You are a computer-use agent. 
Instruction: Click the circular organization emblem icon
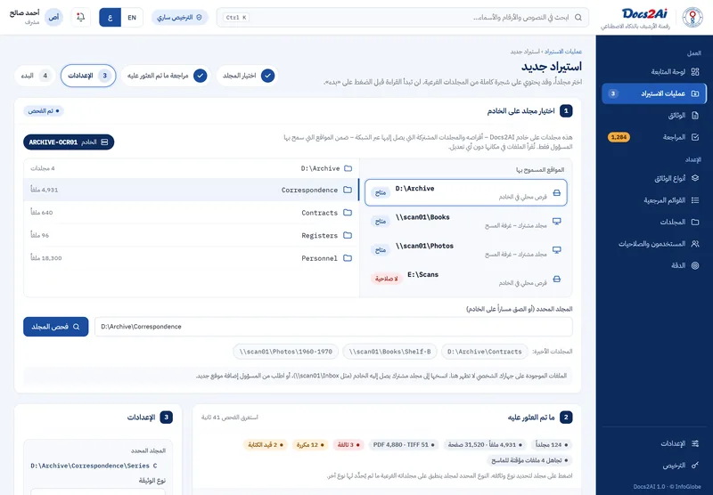coord(693,17)
